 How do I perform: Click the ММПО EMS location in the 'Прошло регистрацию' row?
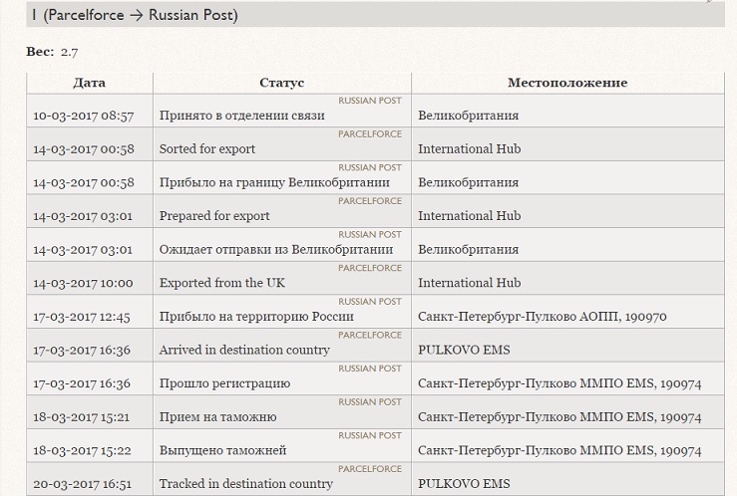[559, 383]
